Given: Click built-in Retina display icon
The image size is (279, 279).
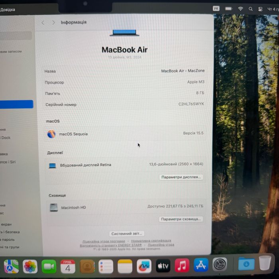Looking at the screenshot, I should pos(53,165).
